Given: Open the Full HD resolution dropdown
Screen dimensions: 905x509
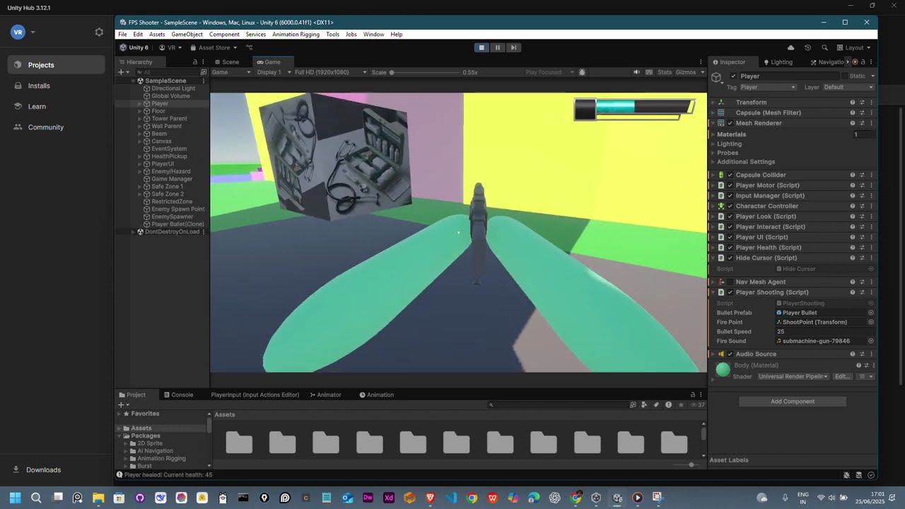Looking at the screenshot, I should [331, 72].
